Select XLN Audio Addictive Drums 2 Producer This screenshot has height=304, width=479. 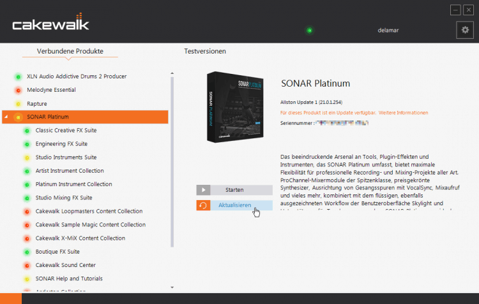(x=77, y=76)
